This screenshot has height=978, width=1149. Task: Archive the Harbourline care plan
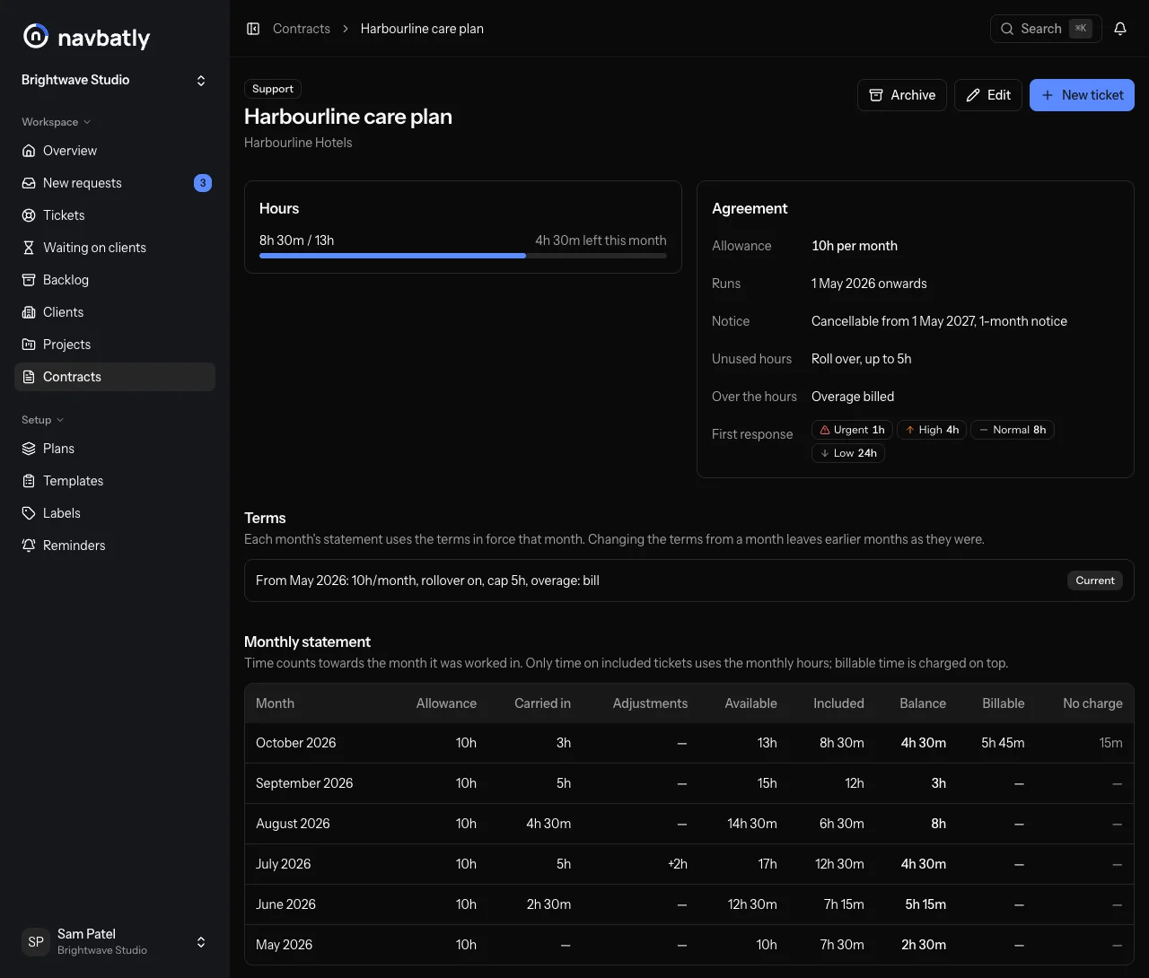click(902, 95)
